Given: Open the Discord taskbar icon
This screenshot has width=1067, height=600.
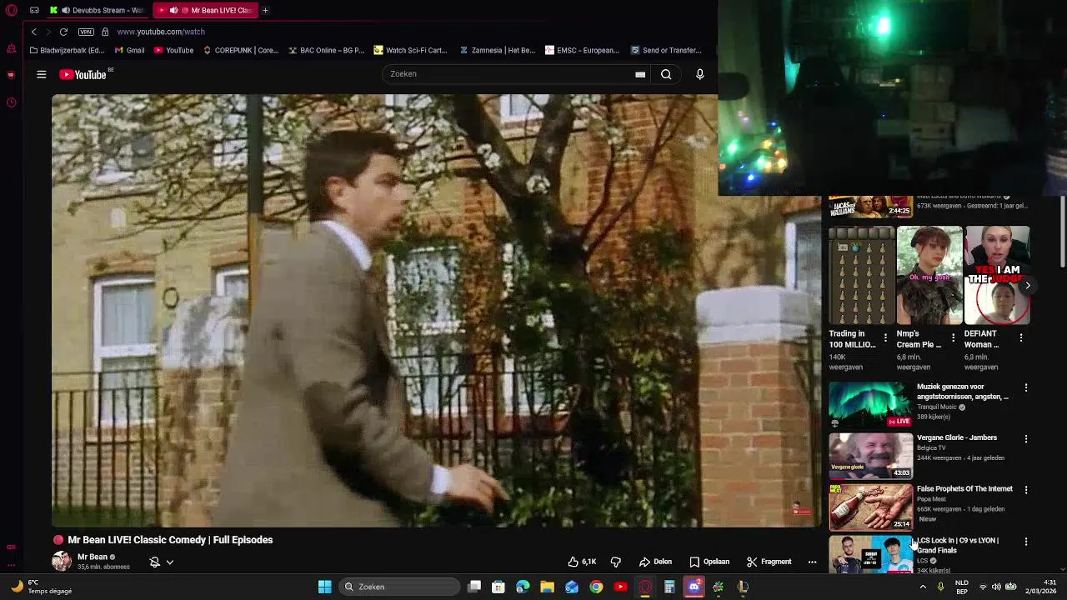Looking at the screenshot, I should coord(694,587).
